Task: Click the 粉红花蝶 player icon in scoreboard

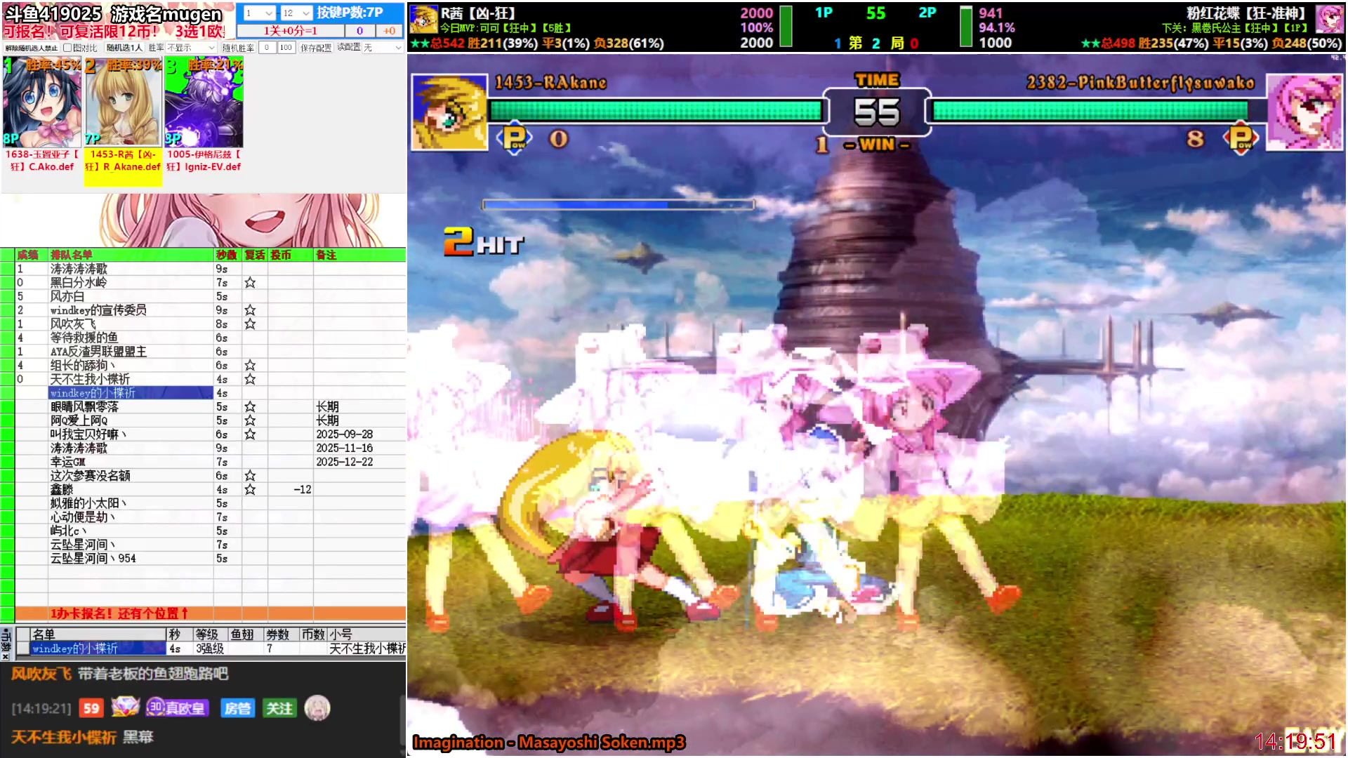Action: [x=1329, y=19]
